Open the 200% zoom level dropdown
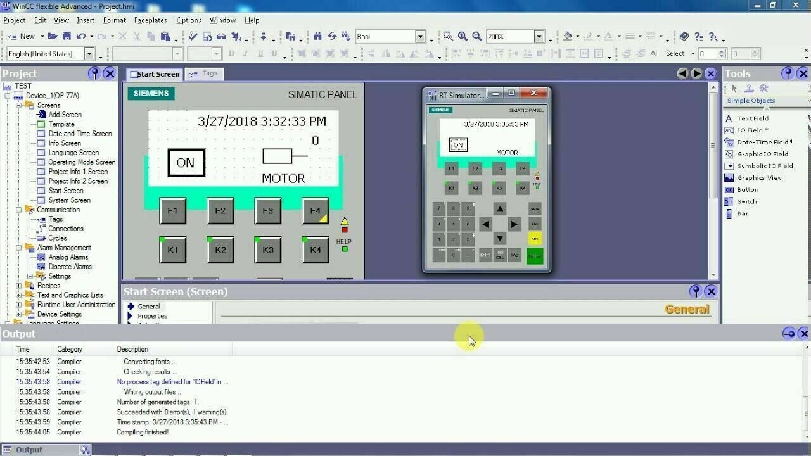This screenshot has height=456, width=811. point(539,37)
